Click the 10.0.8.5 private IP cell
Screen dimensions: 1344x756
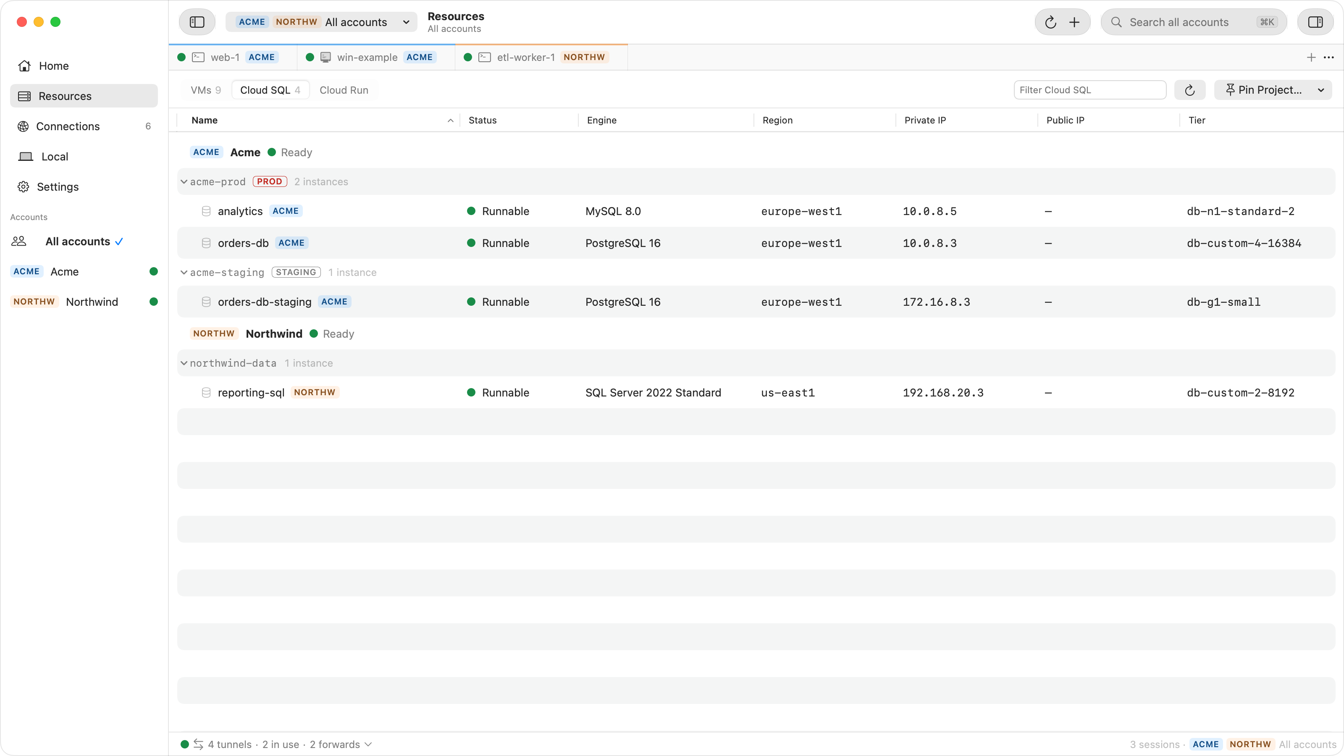(x=930, y=211)
